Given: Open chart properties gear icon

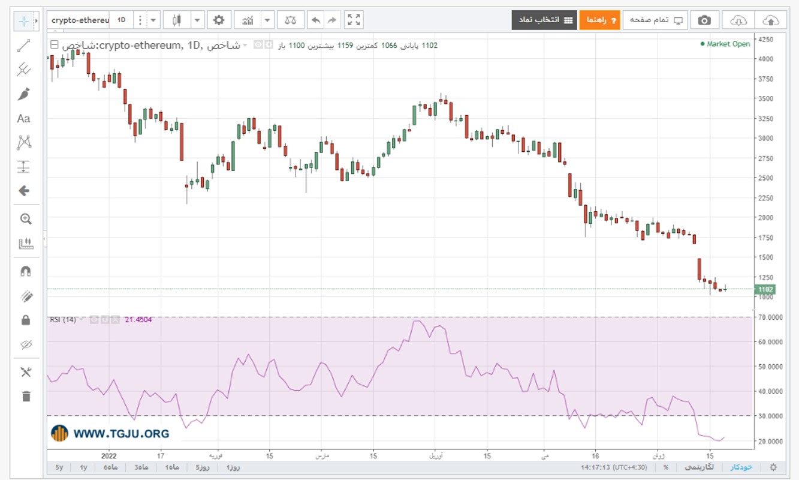Looking at the screenshot, I should (219, 20).
